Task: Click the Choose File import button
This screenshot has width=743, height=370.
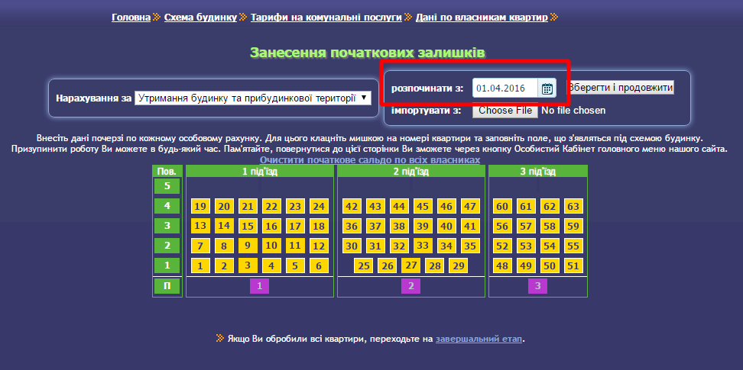Action: click(505, 111)
